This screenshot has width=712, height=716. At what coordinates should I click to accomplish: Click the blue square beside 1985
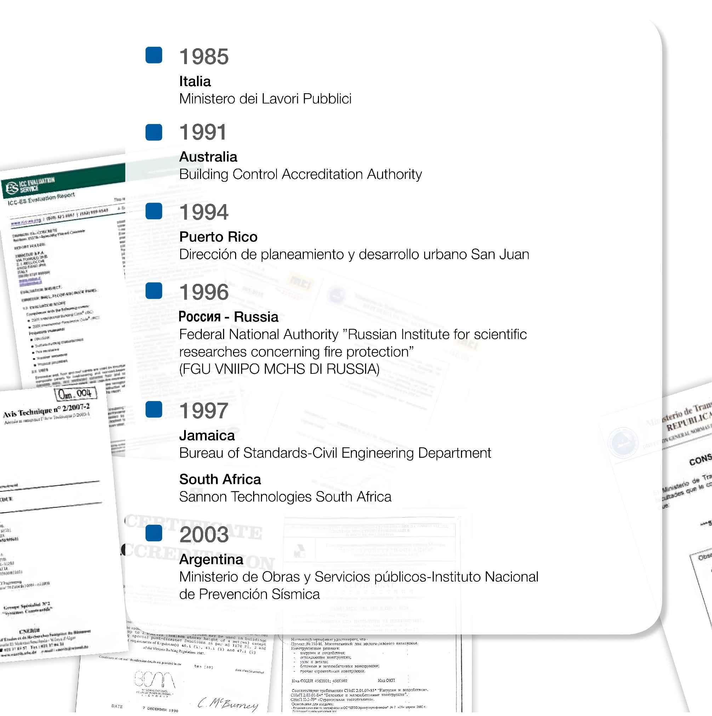coord(154,55)
